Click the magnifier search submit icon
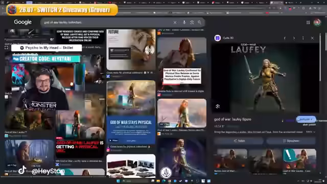327x184 pixels. 200,22
